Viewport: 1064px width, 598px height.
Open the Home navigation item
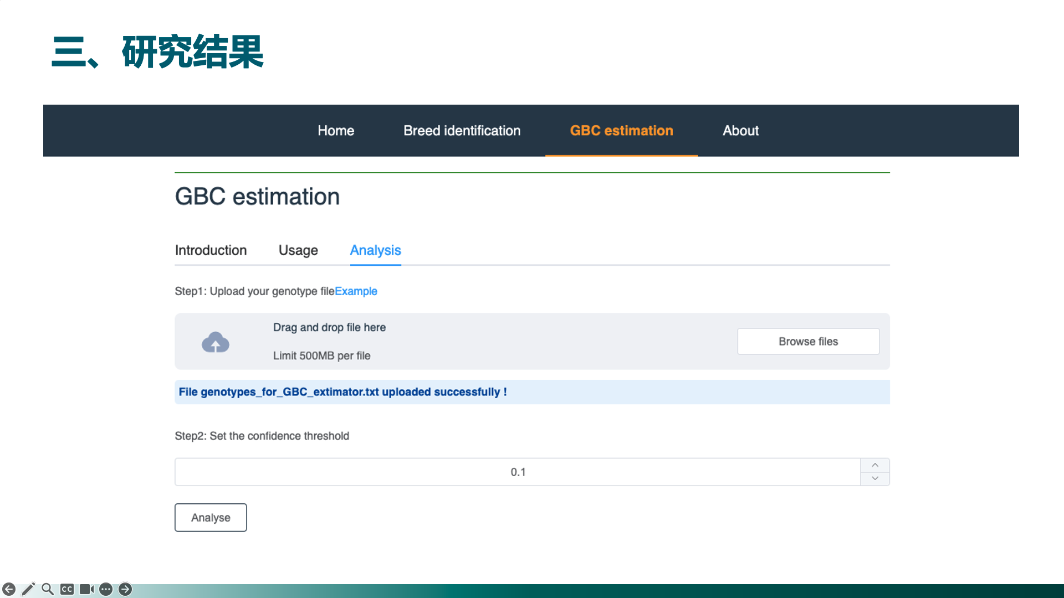click(336, 131)
